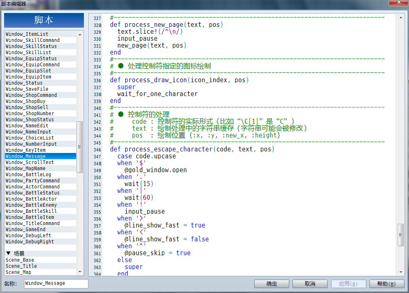Viewport: 409px width, 293px height.
Task: Click the 名称 input field
Action: 56,284
